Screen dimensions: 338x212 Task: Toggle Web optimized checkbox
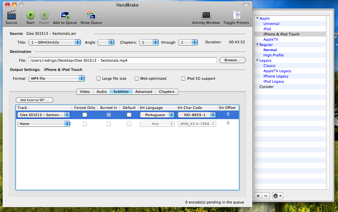click(137, 78)
